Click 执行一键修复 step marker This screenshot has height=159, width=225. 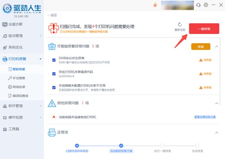[162, 145]
